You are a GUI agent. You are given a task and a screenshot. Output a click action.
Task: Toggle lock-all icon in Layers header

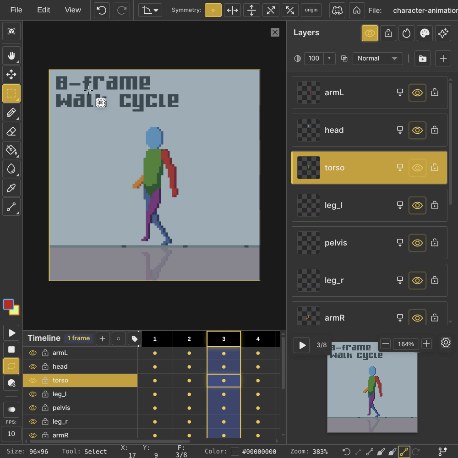pyautogui.click(x=388, y=33)
